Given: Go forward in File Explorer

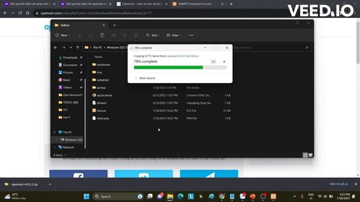Looking at the screenshot, I should click(x=64, y=47).
